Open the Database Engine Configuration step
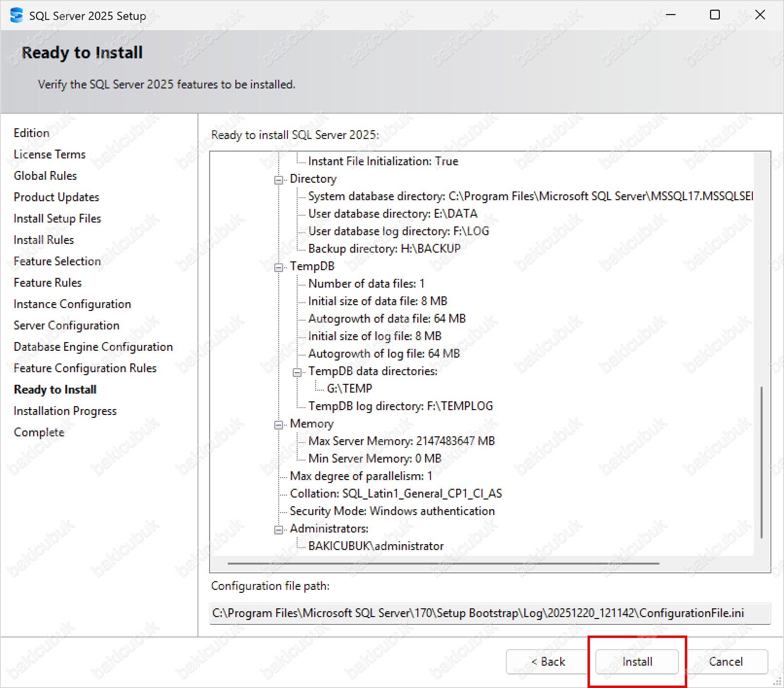The height and width of the screenshot is (688, 784). (x=93, y=347)
